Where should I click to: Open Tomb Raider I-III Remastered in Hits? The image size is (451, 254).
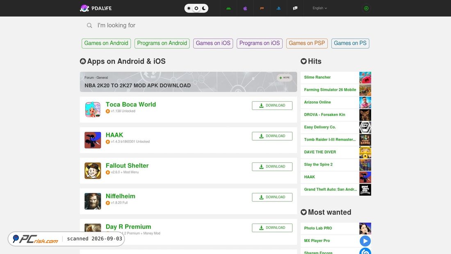pyautogui.click(x=330, y=140)
